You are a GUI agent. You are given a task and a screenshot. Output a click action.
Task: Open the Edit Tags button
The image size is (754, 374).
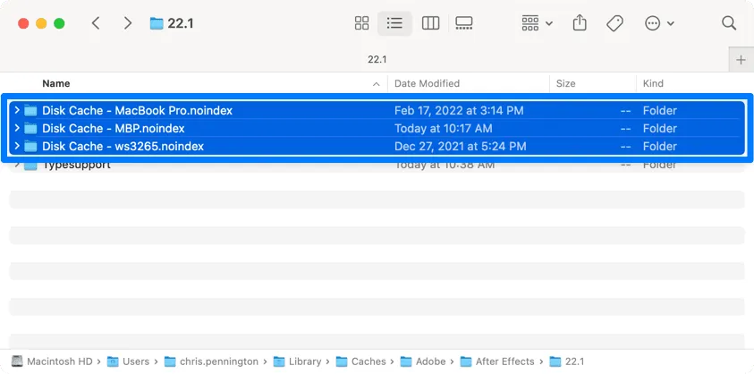click(x=614, y=23)
